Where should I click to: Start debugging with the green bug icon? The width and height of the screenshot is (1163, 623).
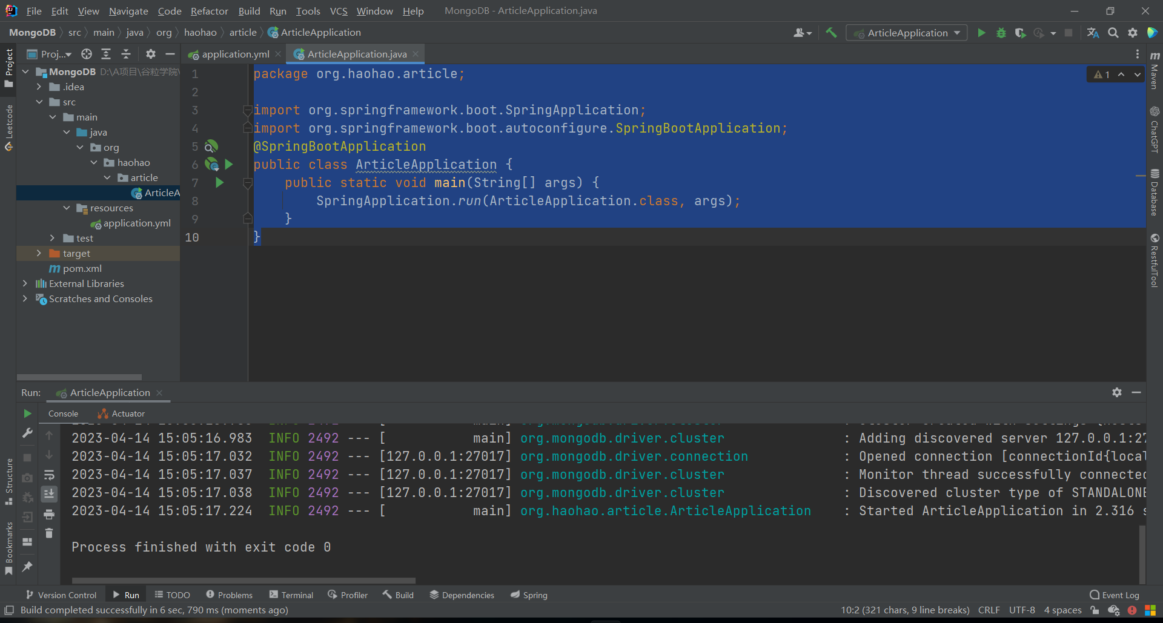(x=1001, y=33)
